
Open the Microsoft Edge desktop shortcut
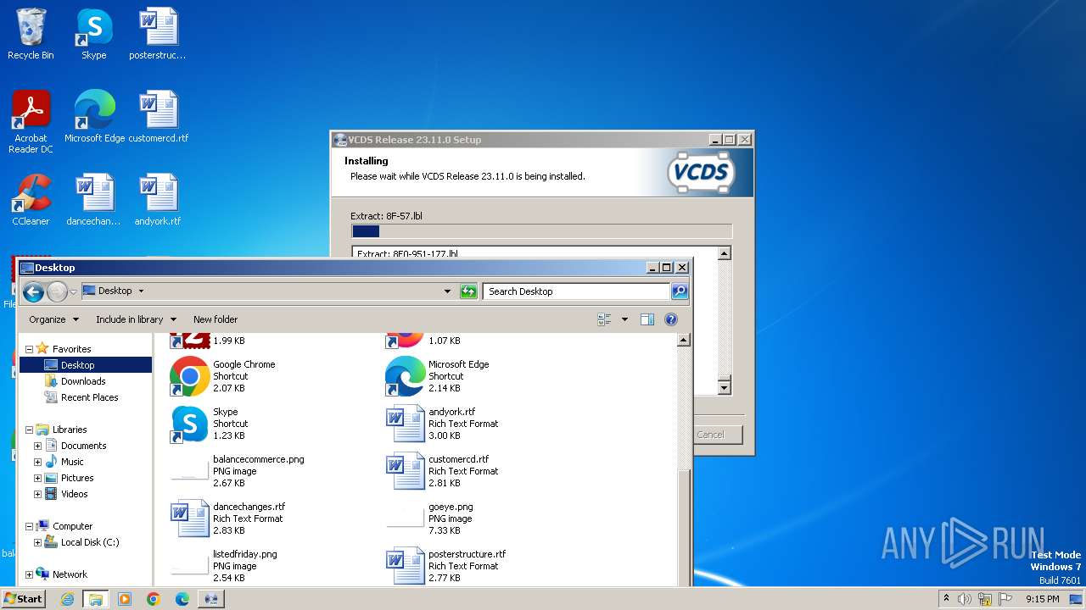pyautogui.click(x=94, y=116)
